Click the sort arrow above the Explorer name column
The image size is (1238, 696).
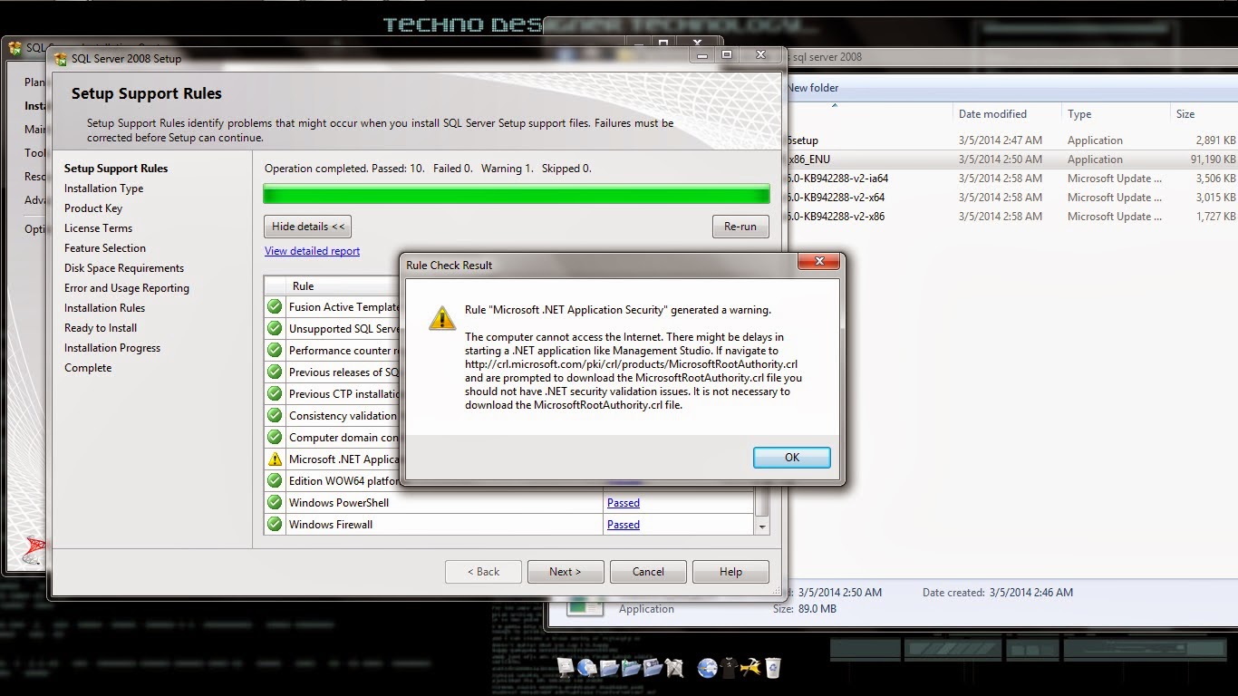pyautogui.click(x=835, y=105)
